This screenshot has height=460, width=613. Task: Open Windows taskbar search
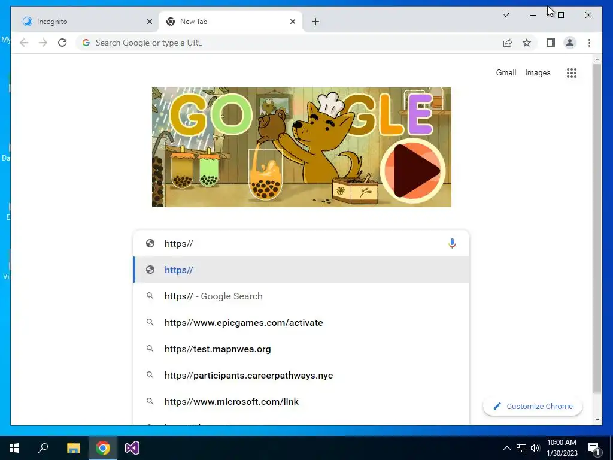coord(43,448)
